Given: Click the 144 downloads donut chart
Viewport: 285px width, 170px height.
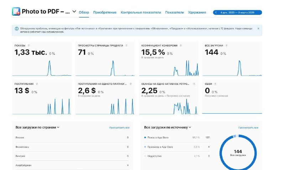Looking at the screenshot, I should point(238,153).
